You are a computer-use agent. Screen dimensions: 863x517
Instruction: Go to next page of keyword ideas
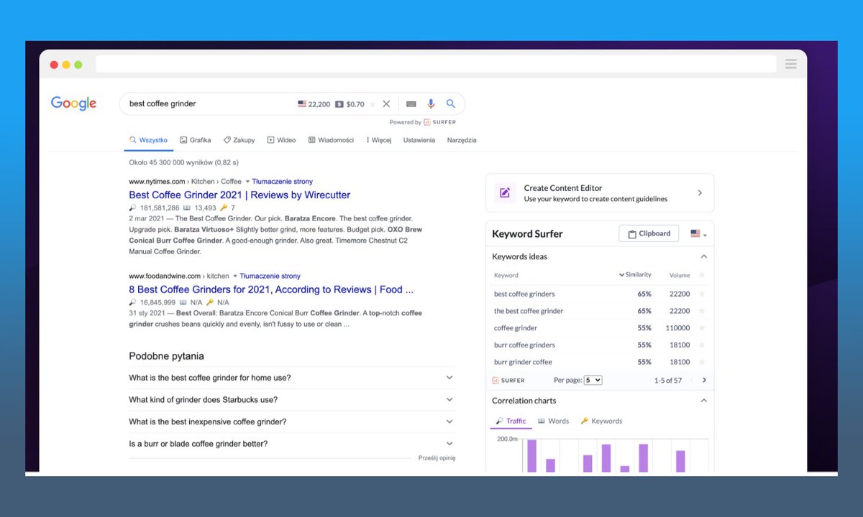704,380
